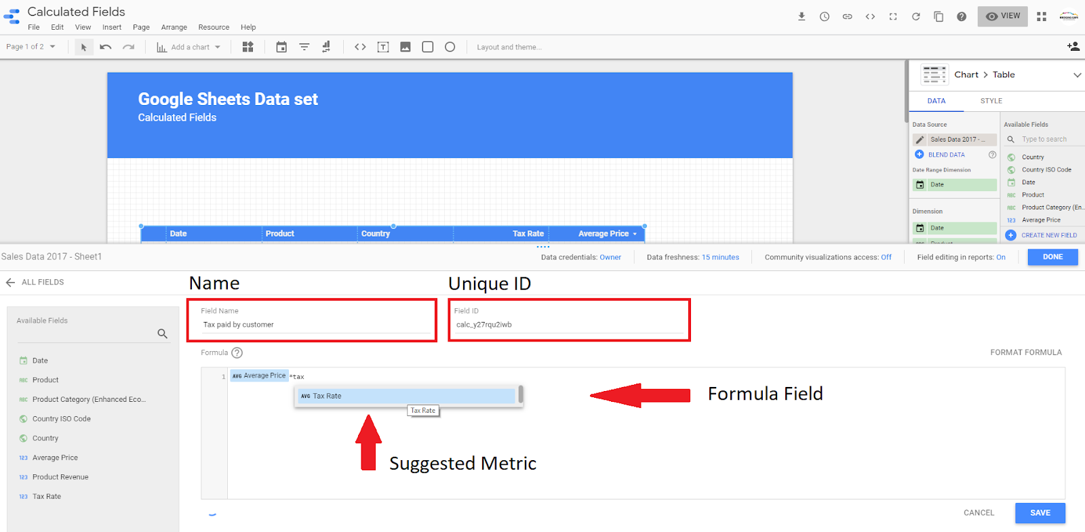Click Layout and theme
This screenshot has width=1085, height=532.
coord(509,47)
